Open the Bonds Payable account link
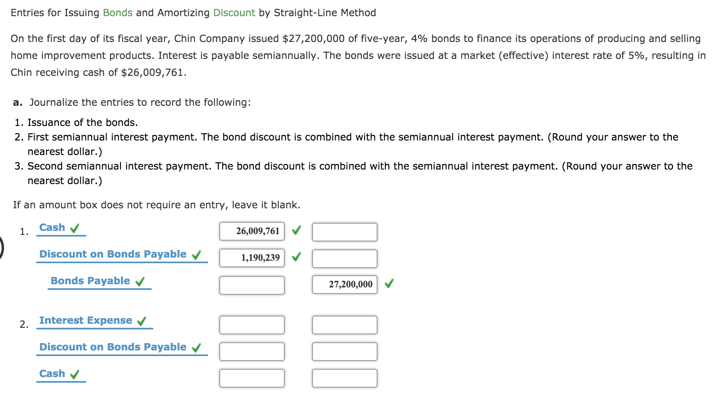 [90, 281]
